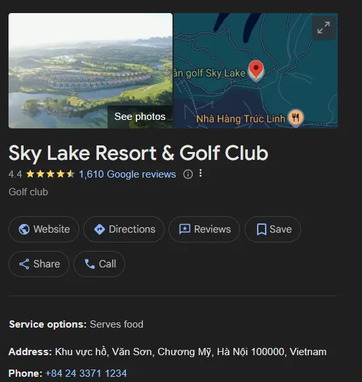The height and width of the screenshot is (382, 362).
Task: Call phone number +84 24 3371 1234
Action: coord(86,373)
